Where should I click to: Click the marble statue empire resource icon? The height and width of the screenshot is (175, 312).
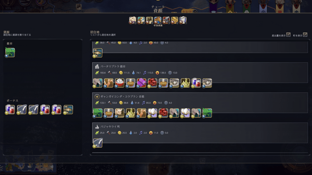[183, 20]
